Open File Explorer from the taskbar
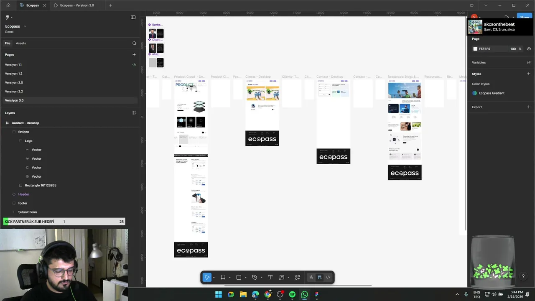 click(243, 294)
